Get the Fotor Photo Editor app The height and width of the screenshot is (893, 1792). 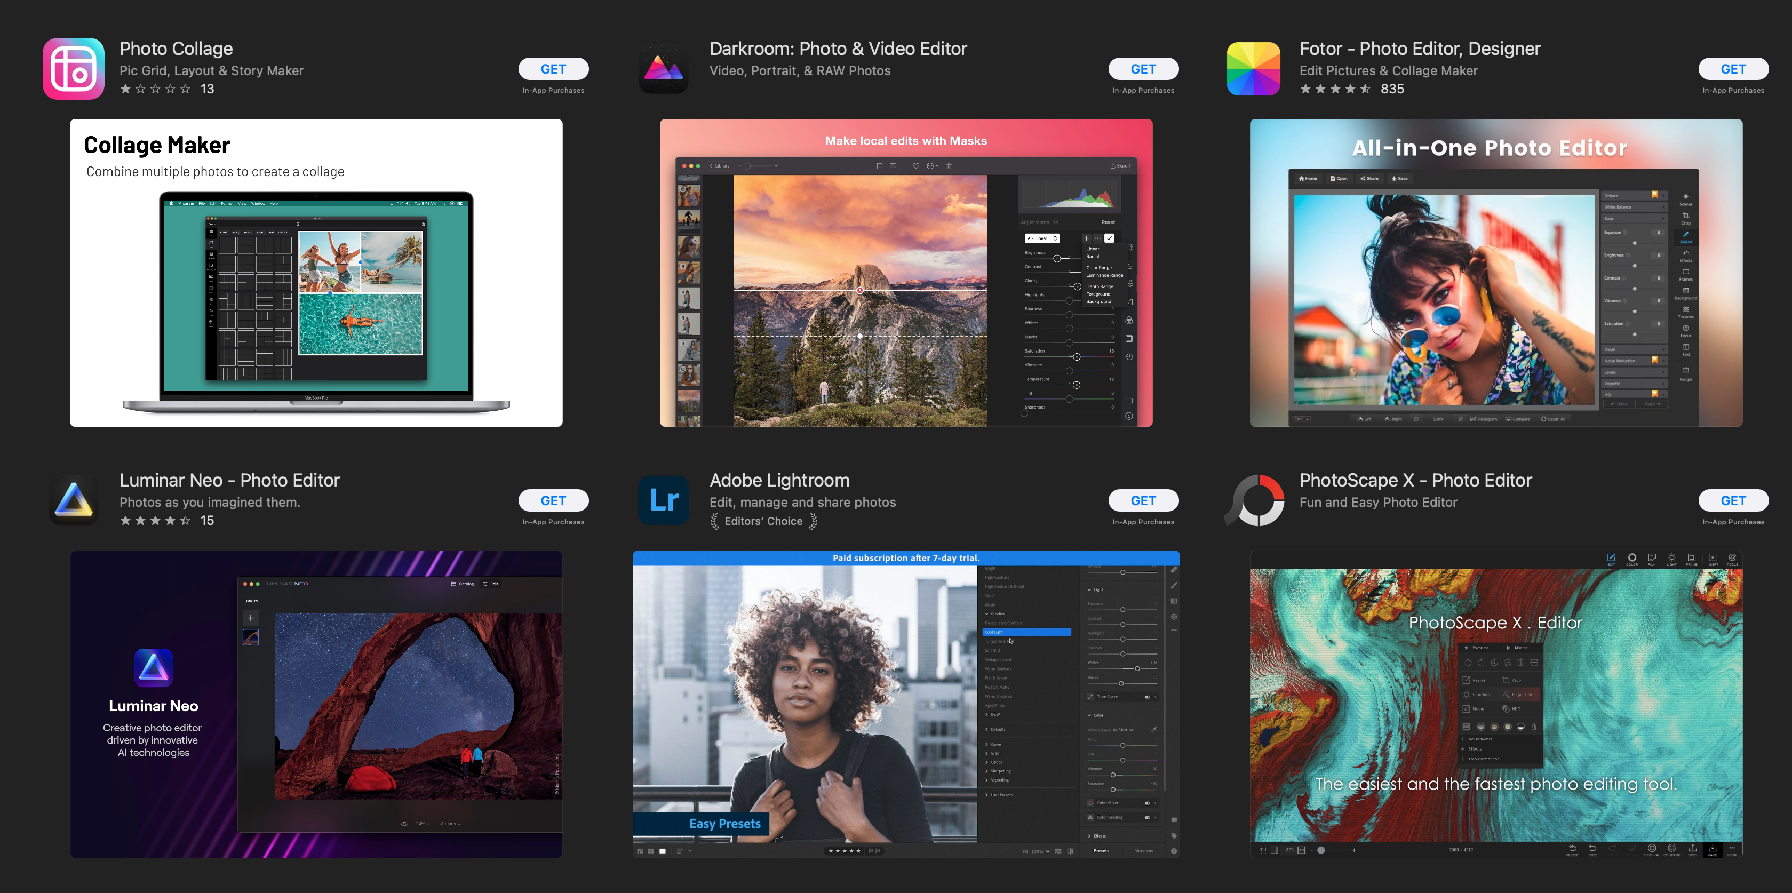(x=1733, y=69)
